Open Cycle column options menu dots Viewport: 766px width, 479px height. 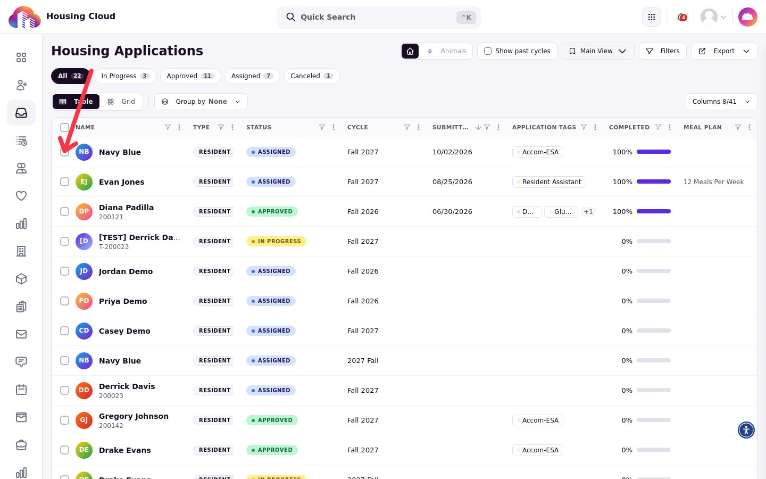[x=419, y=127]
